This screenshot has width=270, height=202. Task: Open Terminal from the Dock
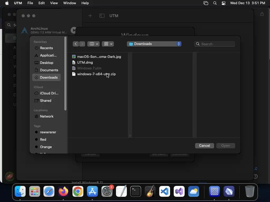tap(136, 191)
